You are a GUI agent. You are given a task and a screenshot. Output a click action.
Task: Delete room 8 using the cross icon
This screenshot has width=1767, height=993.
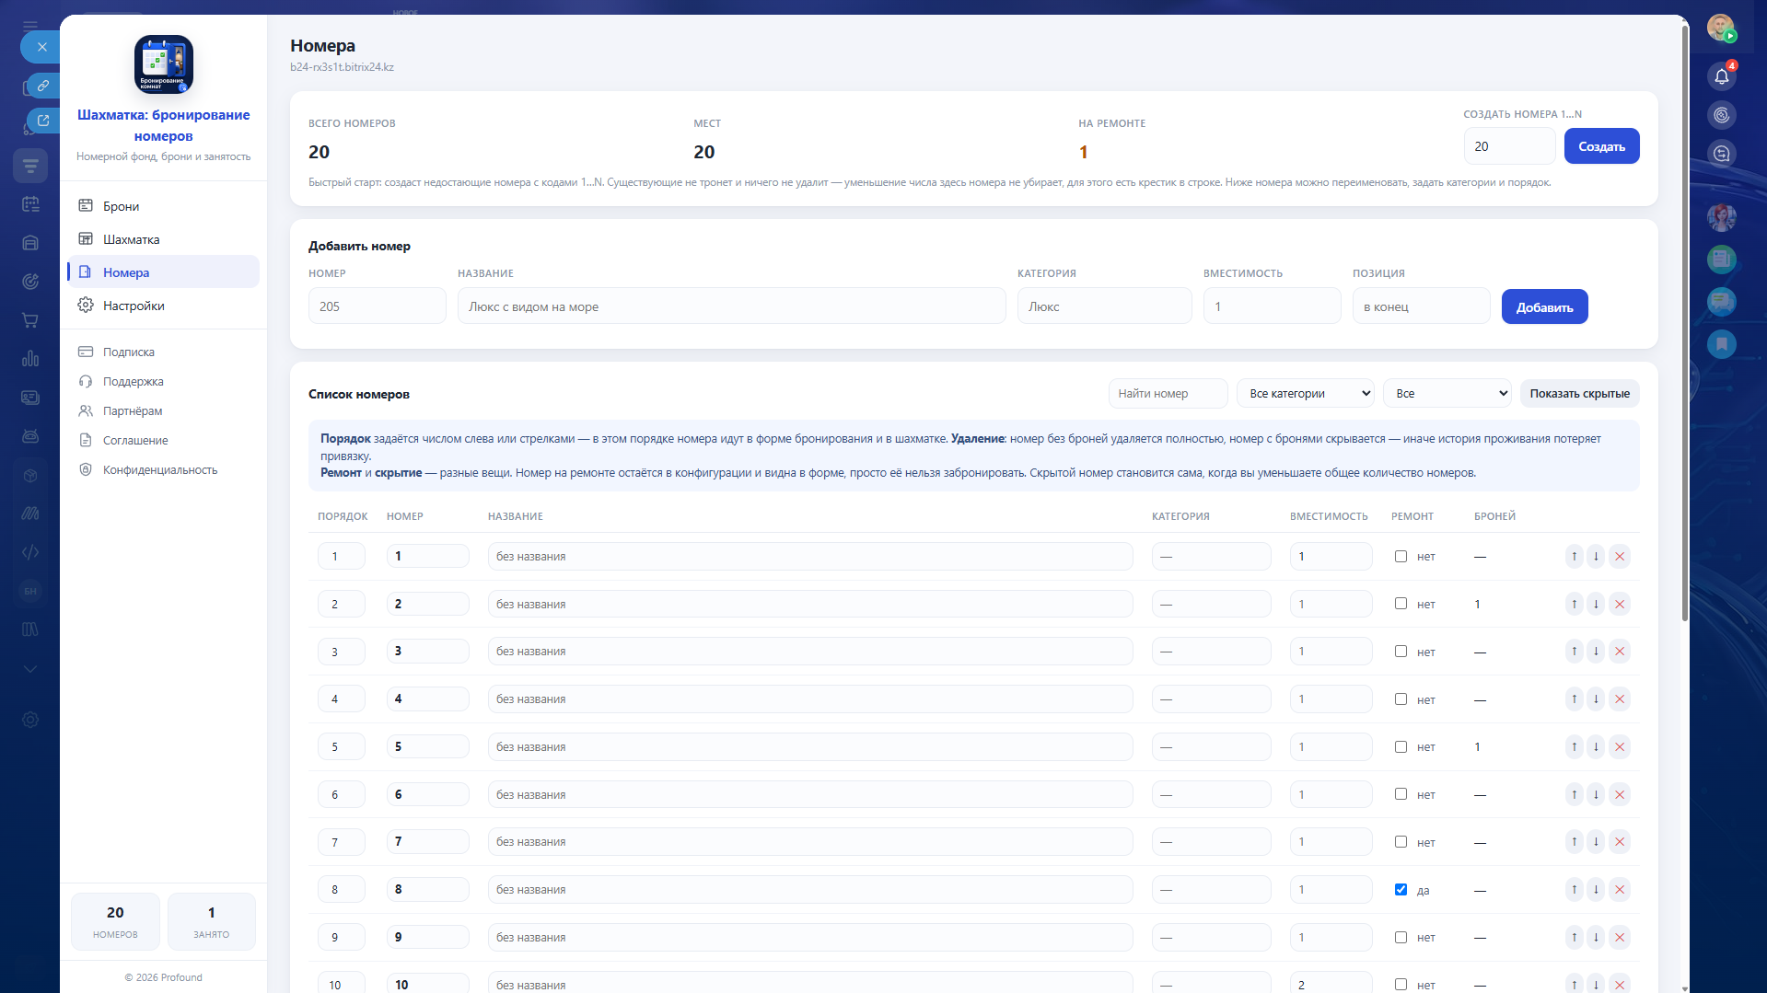[x=1620, y=889]
